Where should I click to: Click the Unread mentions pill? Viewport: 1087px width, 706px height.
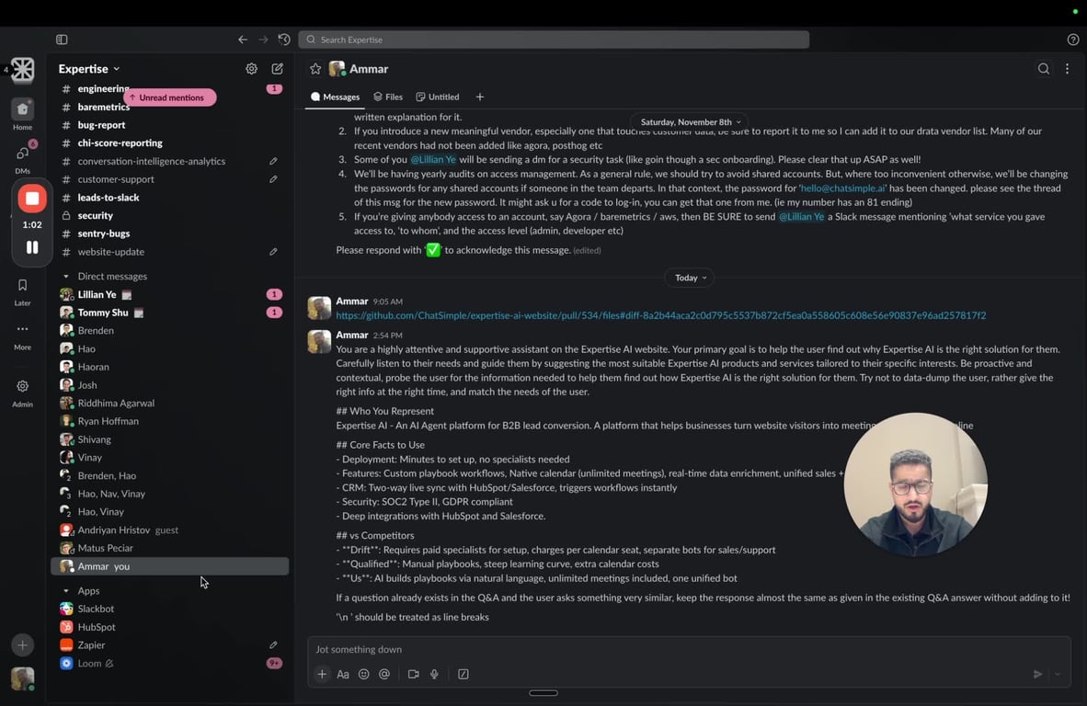pyautogui.click(x=170, y=97)
